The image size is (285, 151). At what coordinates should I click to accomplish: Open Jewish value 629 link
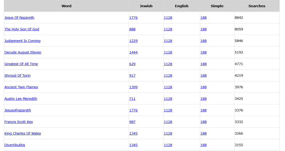132,64
